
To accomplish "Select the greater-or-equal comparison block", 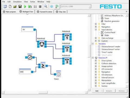I will pos(43,66).
